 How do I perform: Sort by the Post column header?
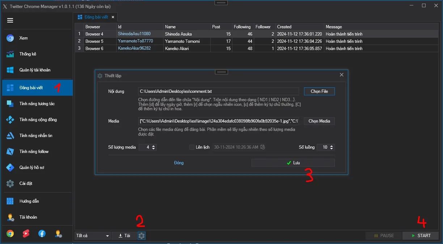(221, 27)
